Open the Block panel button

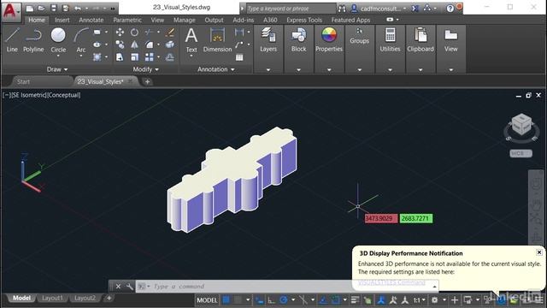point(298,40)
